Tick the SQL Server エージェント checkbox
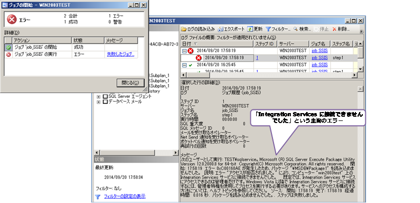This screenshot has width=420, height=203. tap(106, 96)
